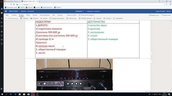Go back using browser back arrow
The width and height of the screenshot is (172, 96).
pyautogui.click(x=5, y=5)
